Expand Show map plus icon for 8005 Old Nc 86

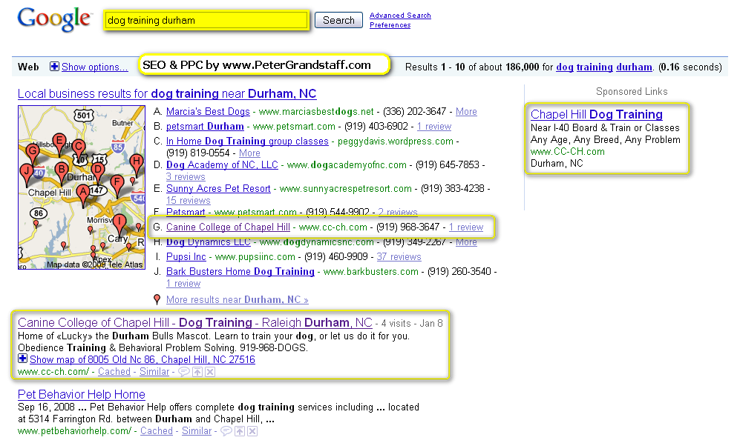click(22, 359)
